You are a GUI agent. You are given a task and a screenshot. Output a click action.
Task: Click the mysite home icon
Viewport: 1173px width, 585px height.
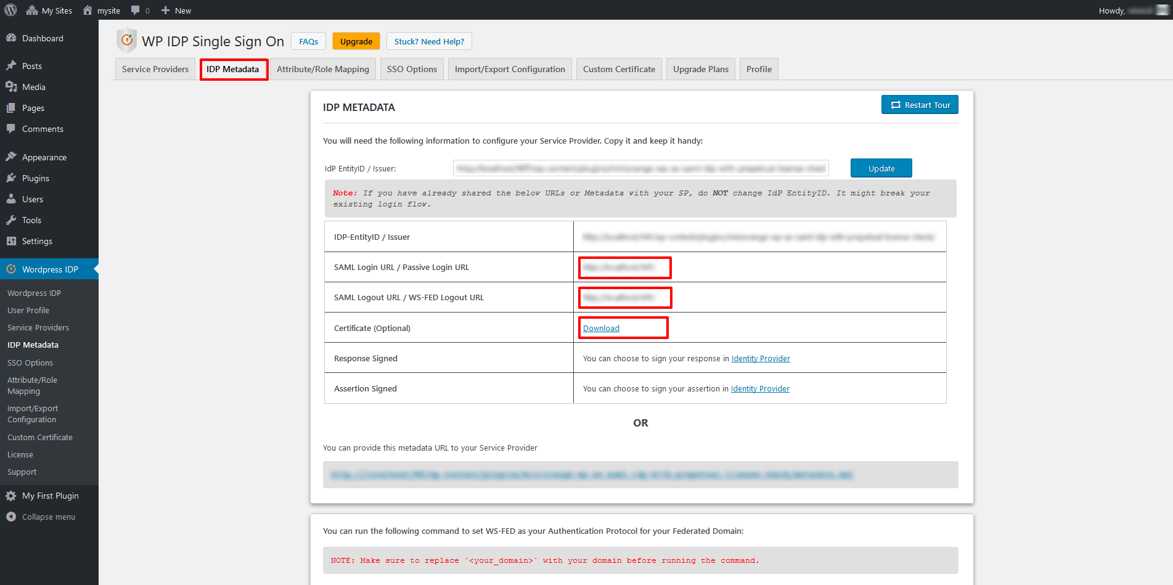coord(88,10)
